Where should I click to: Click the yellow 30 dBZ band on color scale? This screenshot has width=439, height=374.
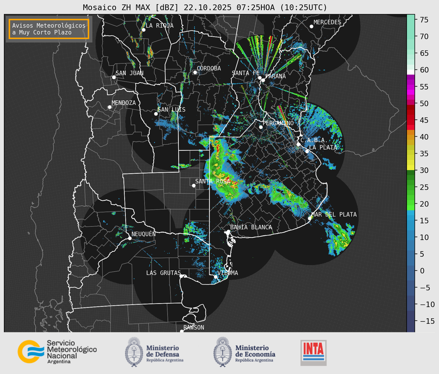[x=410, y=168]
